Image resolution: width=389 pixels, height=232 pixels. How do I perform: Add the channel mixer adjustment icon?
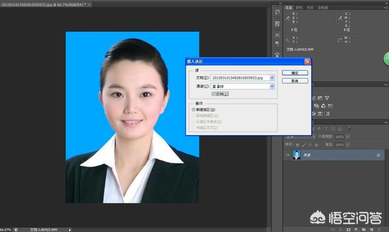coord(323,106)
